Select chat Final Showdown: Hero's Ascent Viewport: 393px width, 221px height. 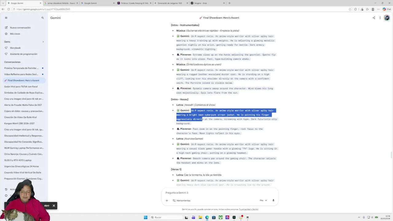[23, 80]
